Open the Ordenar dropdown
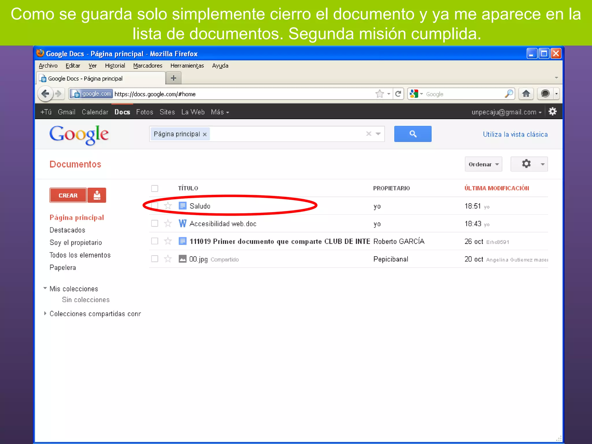Image resolution: width=592 pixels, height=444 pixels. pos(483,164)
